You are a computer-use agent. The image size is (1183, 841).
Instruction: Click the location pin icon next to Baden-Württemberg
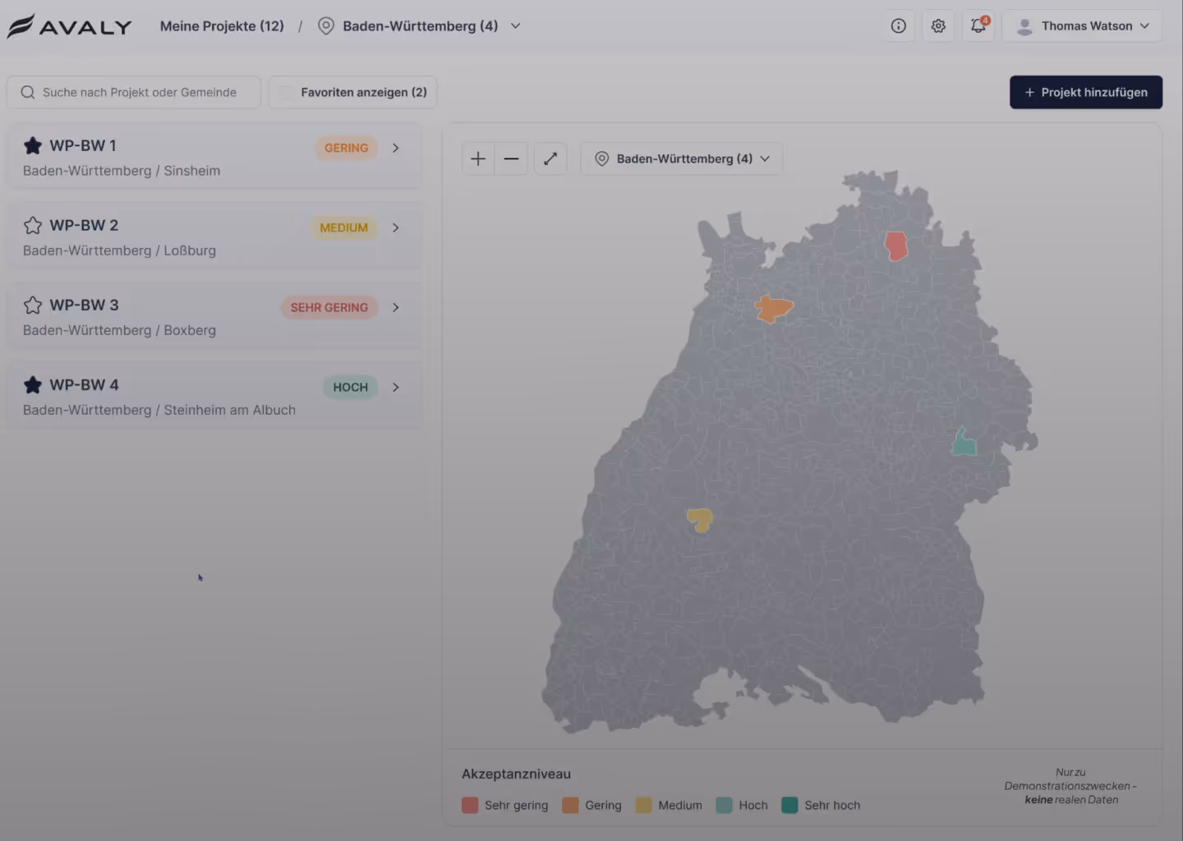click(x=325, y=25)
